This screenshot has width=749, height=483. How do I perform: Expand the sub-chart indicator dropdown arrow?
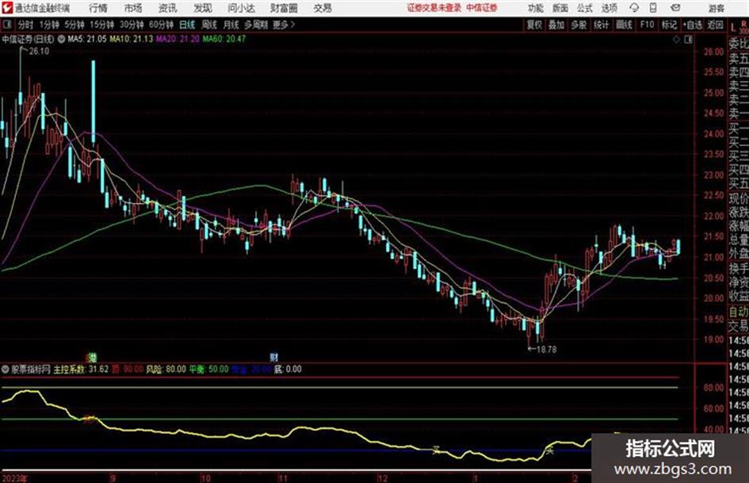click(x=6, y=369)
